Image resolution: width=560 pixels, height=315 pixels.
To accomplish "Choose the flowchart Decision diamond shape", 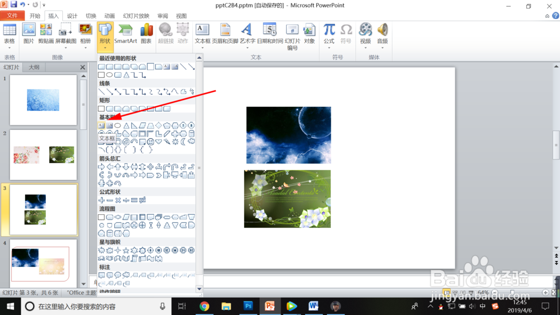I will 118,217.
